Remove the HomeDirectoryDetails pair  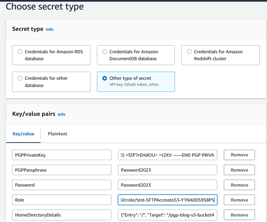click(239, 215)
